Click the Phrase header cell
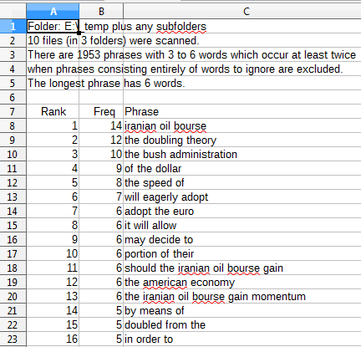The width and height of the screenshot is (361, 347). pos(242,111)
